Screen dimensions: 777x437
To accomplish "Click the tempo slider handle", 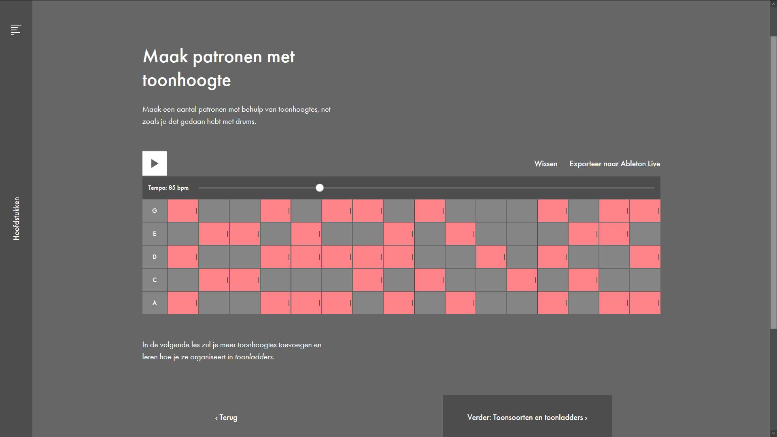I will coord(320,188).
